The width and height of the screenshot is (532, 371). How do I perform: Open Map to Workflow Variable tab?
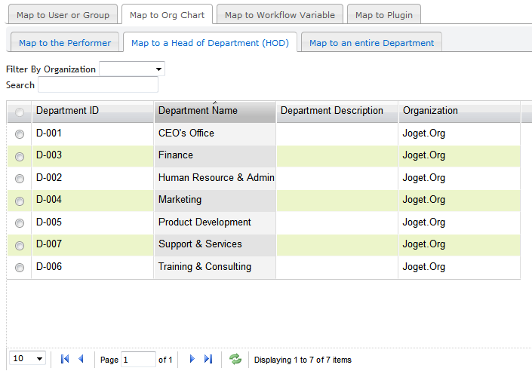280,14
